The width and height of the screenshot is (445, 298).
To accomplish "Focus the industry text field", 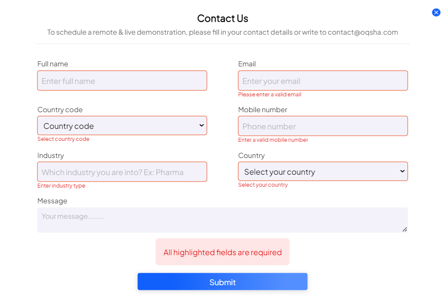I will click(122, 172).
